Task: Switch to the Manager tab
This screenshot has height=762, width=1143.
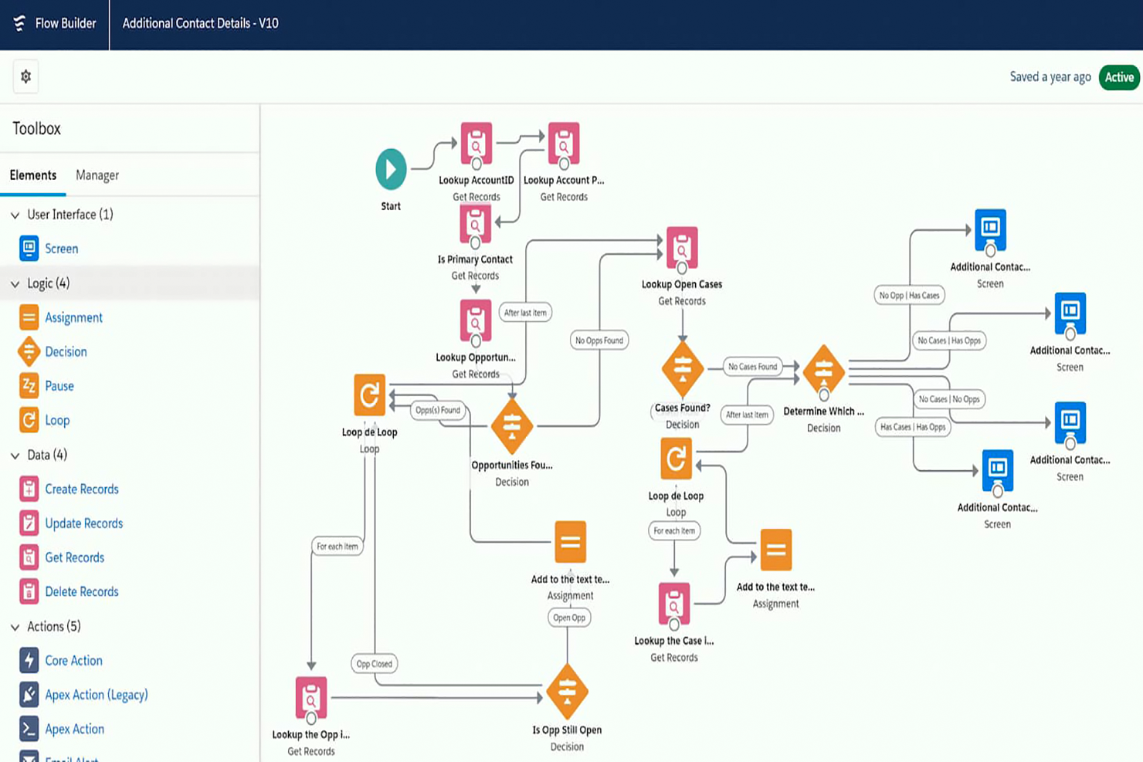Action: [x=97, y=175]
